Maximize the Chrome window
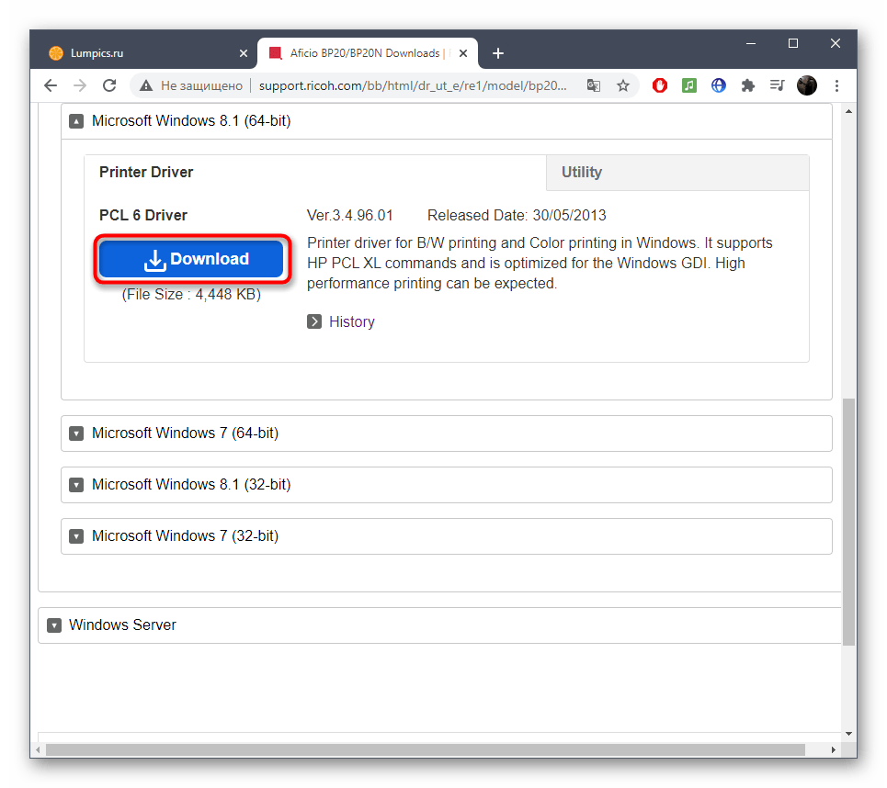This screenshot has width=887, height=788. coord(793,43)
